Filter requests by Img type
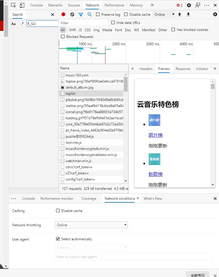Screen dimensions: 219x277 [x=96, y=30]
